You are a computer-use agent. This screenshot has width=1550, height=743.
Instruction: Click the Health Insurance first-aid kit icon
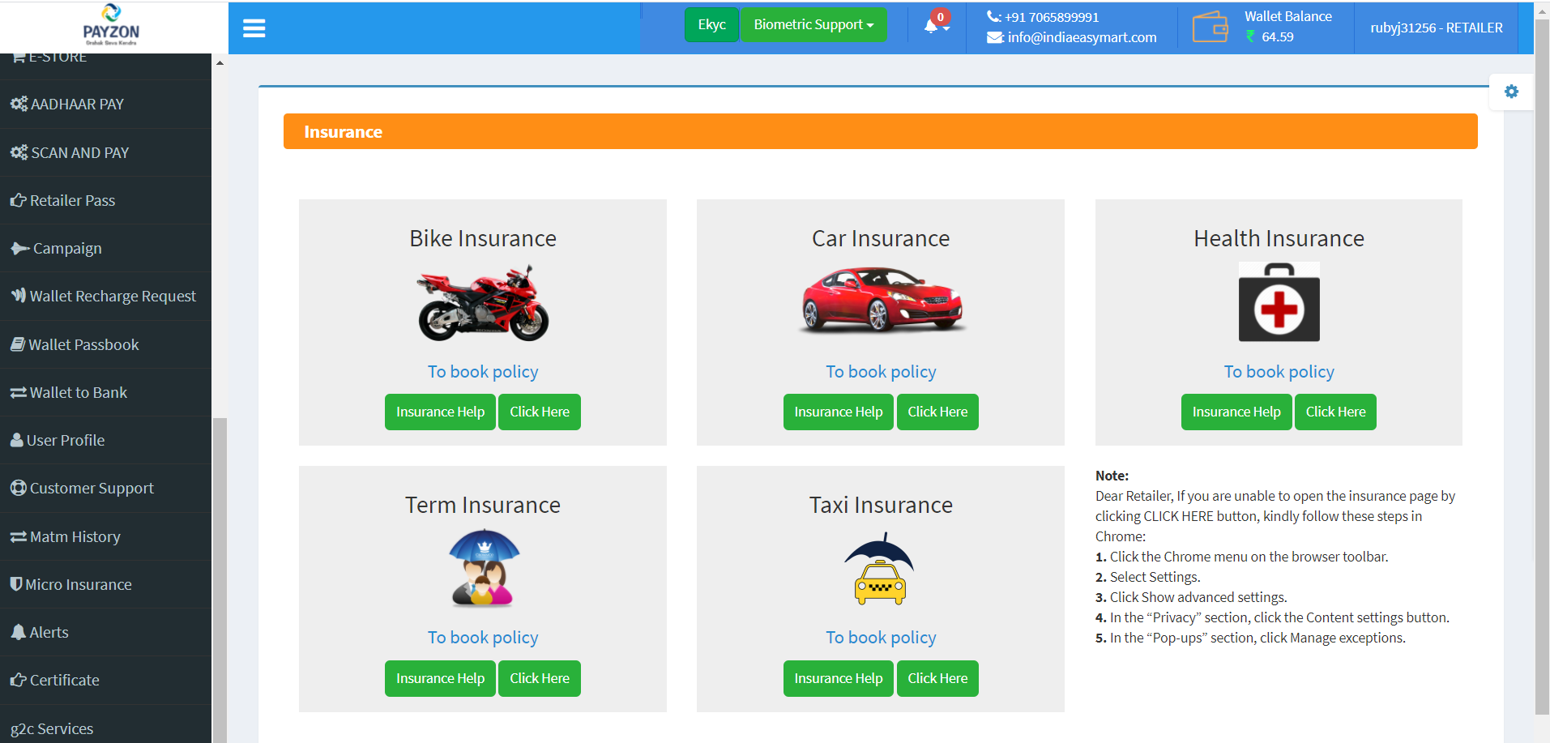pyautogui.click(x=1279, y=301)
